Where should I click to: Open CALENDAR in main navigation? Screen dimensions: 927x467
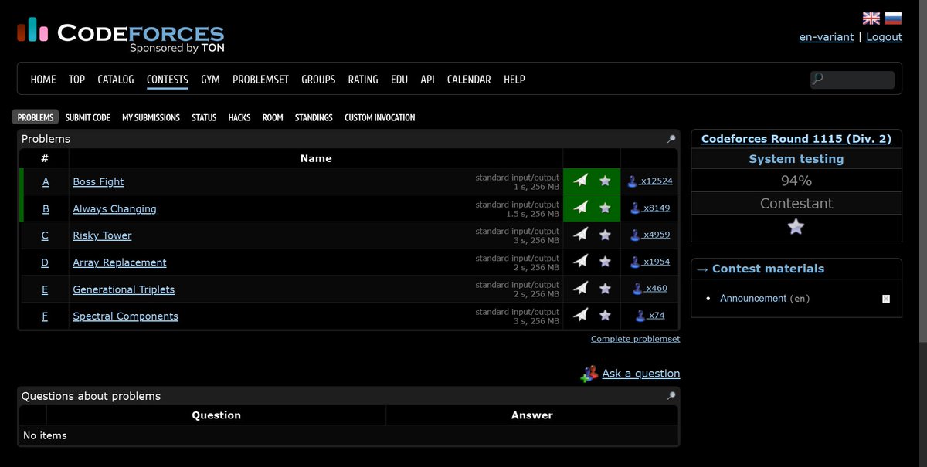[x=469, y=80]
